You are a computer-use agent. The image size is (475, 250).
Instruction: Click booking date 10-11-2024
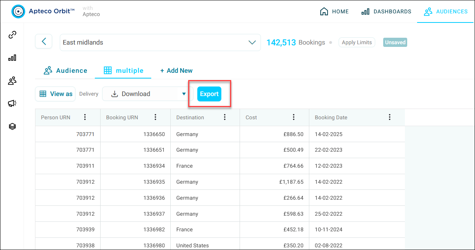click(x=357, y=229)
